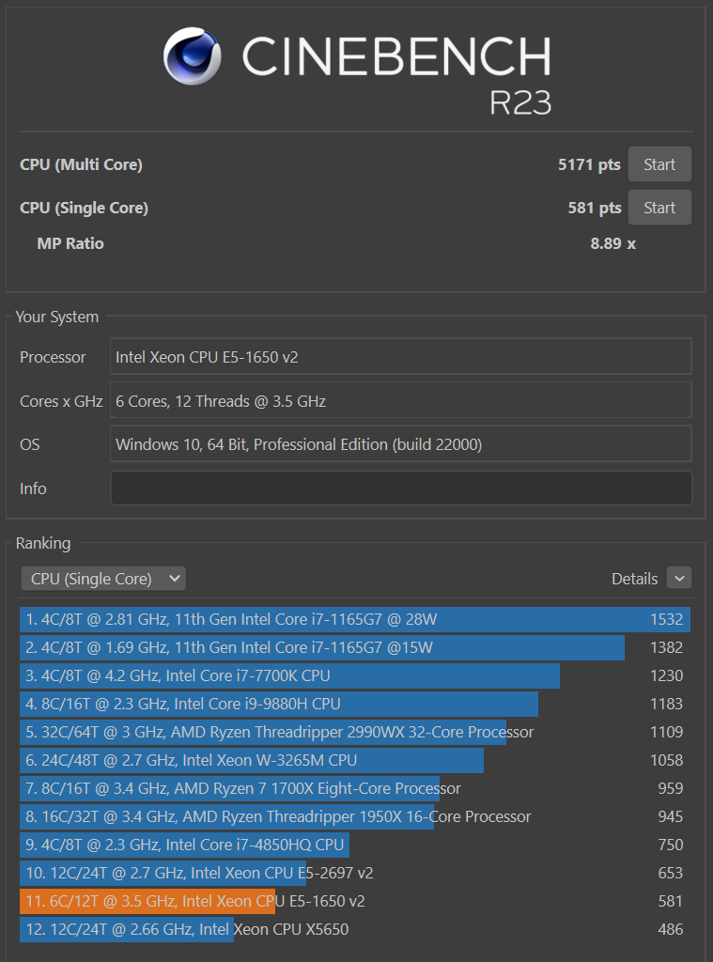Select ranking row 6 Xeon W-3265M
The height and width of the screenshot is (962, 713).
tap(355, 761)
